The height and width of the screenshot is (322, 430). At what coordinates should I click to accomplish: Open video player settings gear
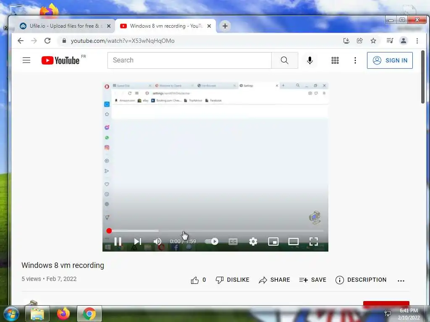(x=253, y=241)
